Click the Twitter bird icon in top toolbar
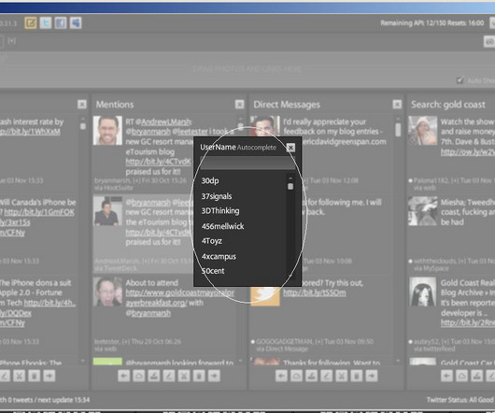 pos(46,22)
